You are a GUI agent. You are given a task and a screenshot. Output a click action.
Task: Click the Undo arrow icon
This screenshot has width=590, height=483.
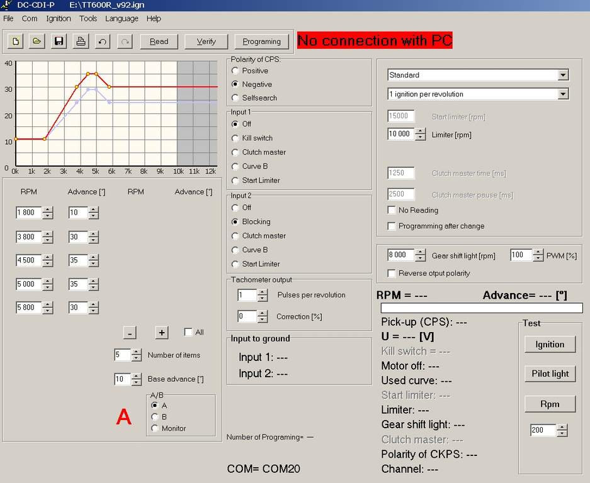tap(103, 41)
